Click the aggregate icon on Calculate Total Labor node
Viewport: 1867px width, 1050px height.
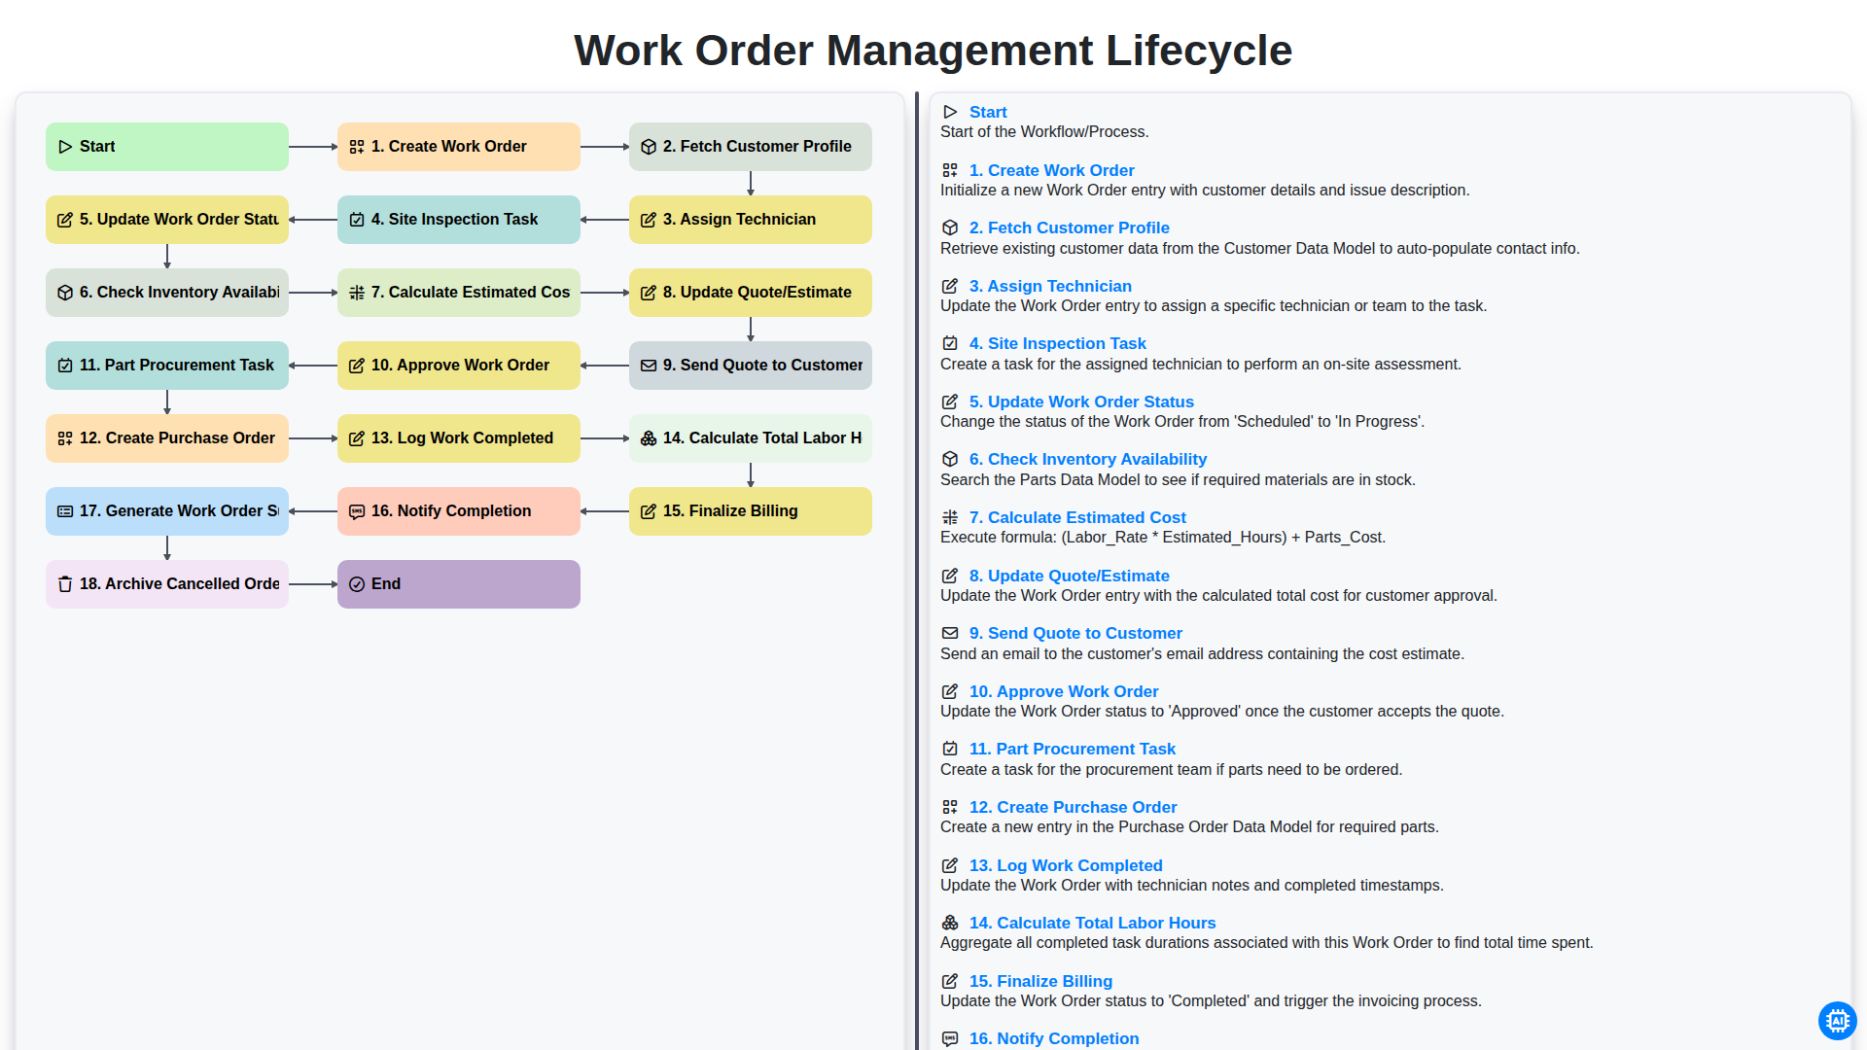(649, 438)
